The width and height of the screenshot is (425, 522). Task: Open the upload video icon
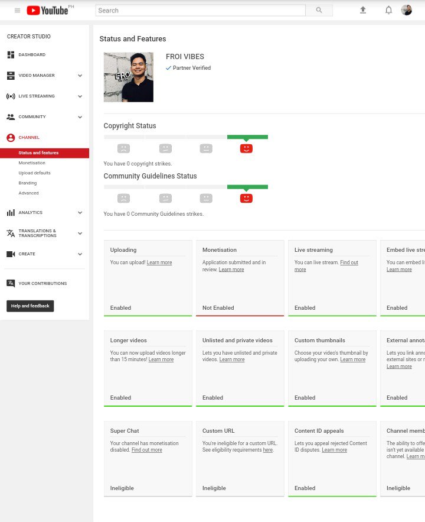(x=363, y=10)
